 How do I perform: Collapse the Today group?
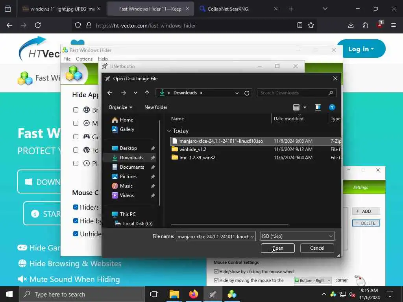point(169,131)
